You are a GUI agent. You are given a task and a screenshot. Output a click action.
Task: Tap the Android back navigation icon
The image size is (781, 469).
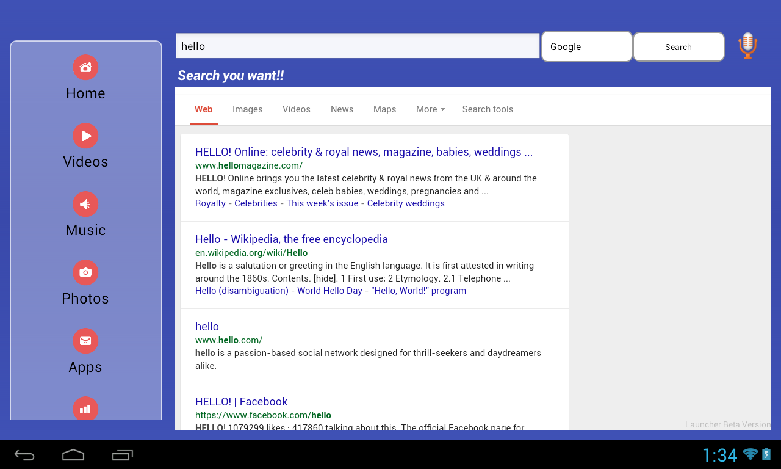[24, 455]
